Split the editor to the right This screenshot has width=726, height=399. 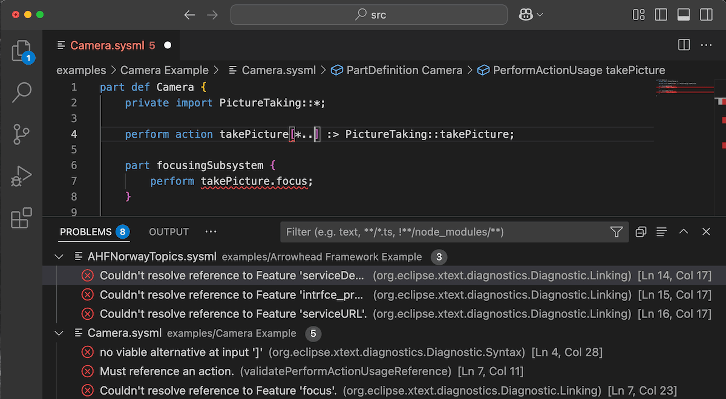[684, 45]
